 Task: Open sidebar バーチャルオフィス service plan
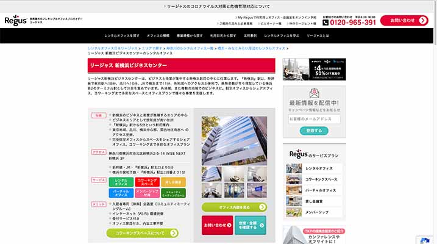click(x=314, y=190)
